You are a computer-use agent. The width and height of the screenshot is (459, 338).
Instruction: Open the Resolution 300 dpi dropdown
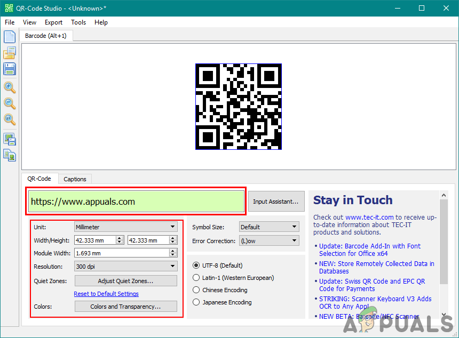(126, 267)
